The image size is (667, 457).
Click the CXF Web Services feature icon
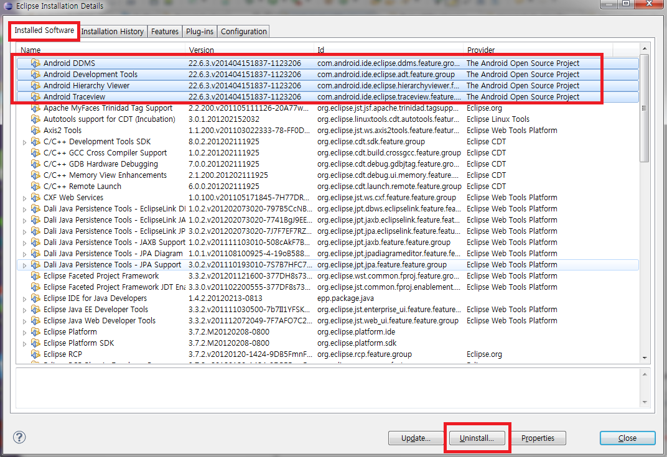(36, 197)
